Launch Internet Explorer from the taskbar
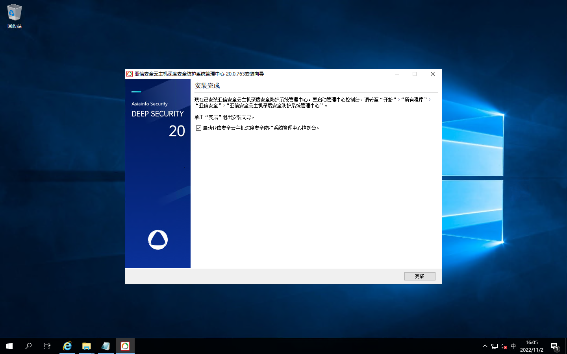Screen dimensions: 567x354 point(67,346)
